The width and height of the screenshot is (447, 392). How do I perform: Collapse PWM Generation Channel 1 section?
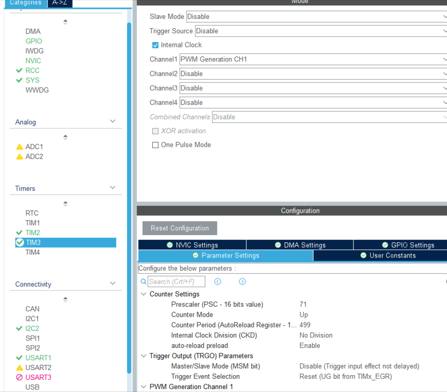[x=144, y=387]
